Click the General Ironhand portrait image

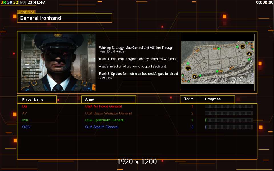pos(58,62)
